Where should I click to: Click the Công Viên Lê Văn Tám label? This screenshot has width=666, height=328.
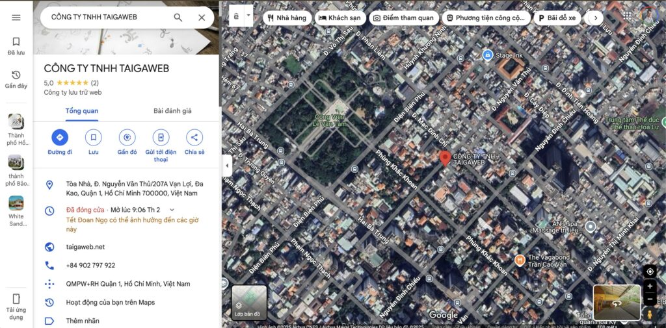click(331, 120)
